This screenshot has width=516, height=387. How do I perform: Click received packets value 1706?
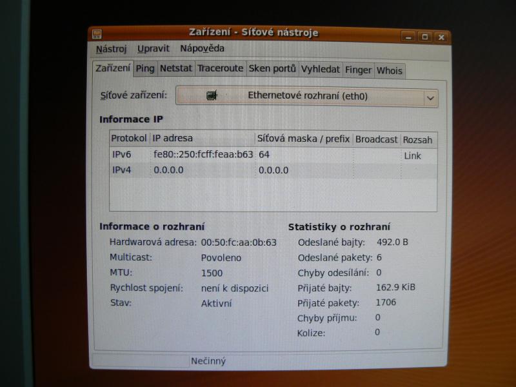386,302
